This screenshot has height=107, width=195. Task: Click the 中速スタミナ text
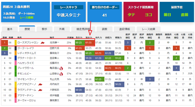pyautogui.click(x=69, y=15)
